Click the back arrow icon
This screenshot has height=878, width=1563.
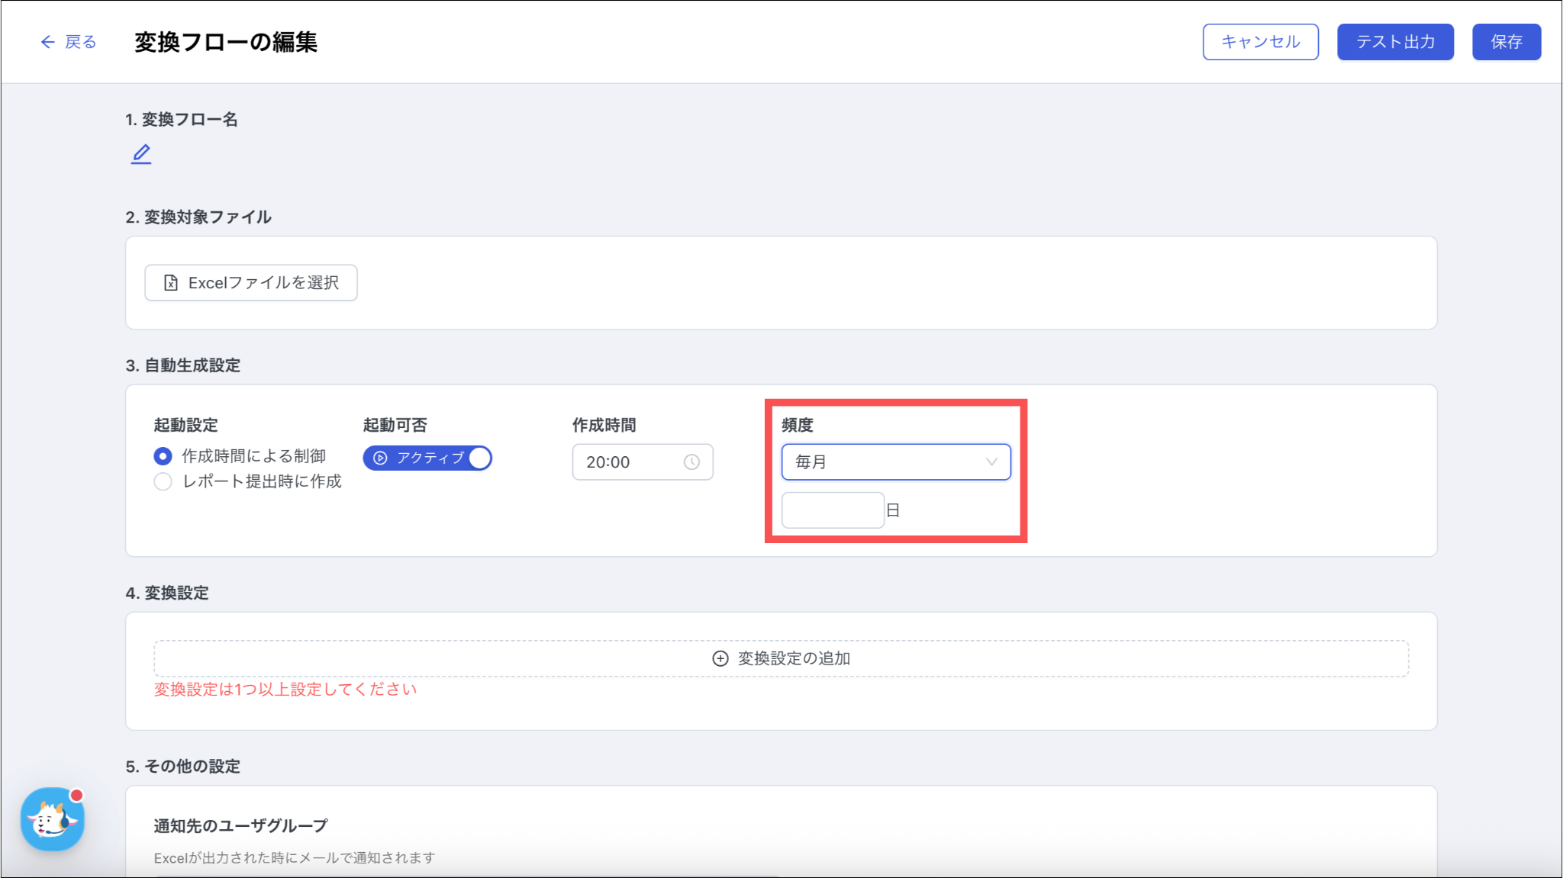(x=47, y=42)
